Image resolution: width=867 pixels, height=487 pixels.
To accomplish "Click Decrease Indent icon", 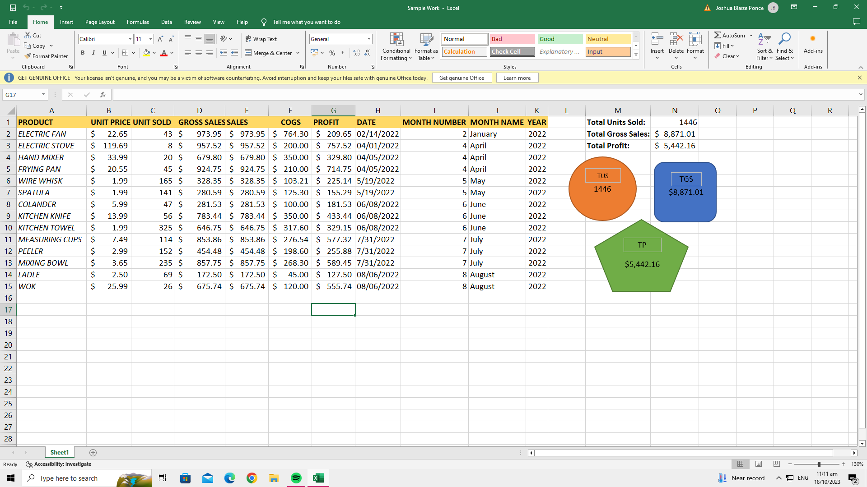I will pos(224,53).
